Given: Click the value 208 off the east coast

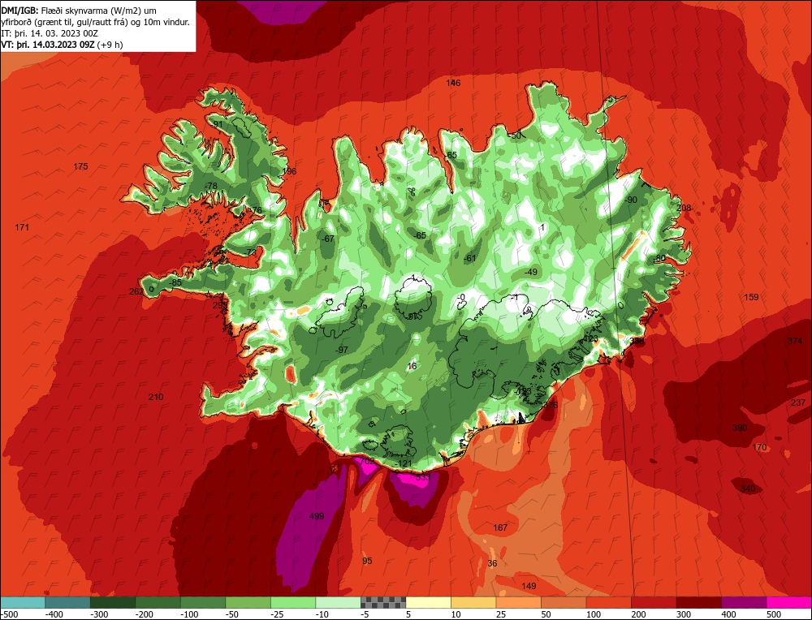Looking at the screenshot, I should point(684,208).
